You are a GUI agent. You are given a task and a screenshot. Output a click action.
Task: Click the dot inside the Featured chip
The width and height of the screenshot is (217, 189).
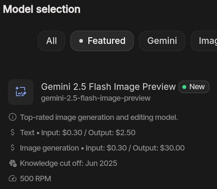(81, 41)
